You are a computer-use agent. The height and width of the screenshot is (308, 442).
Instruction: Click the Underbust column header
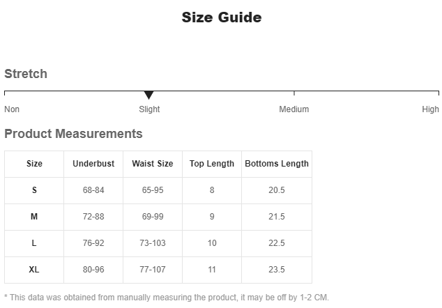pos(93,164)
